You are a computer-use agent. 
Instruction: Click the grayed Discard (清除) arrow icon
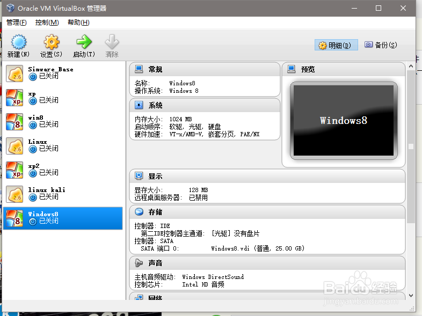pos(112,42)
